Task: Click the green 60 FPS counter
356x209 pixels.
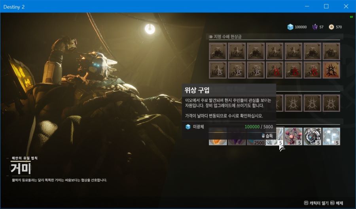Action: tap(352, 17)
